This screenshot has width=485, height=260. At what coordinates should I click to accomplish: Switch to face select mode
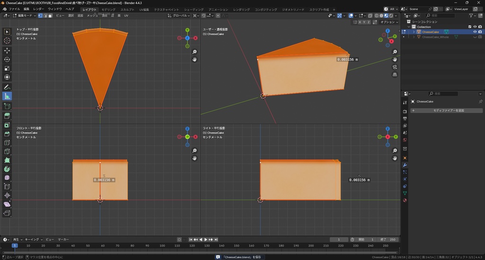coord(50,16)
